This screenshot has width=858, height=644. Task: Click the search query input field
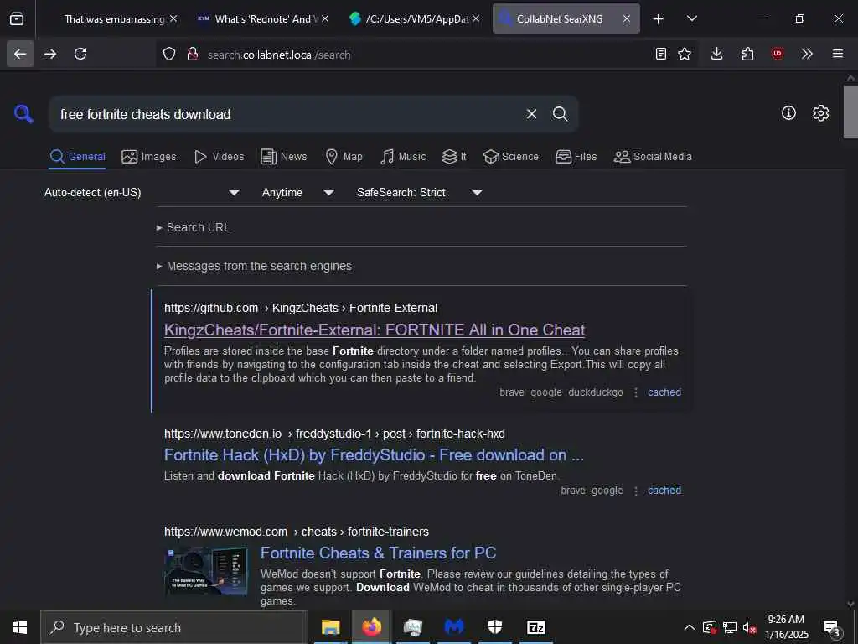pyautogui.click(x=285, y=114)
